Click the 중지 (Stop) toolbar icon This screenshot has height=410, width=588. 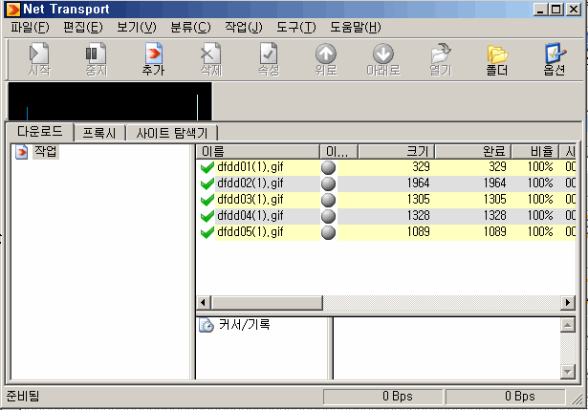[96, 54]
